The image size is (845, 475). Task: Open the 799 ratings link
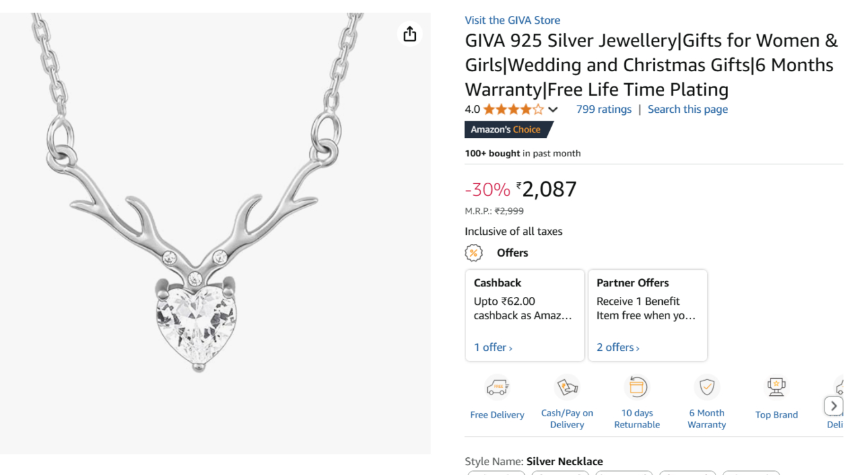[x=603, y=110]
